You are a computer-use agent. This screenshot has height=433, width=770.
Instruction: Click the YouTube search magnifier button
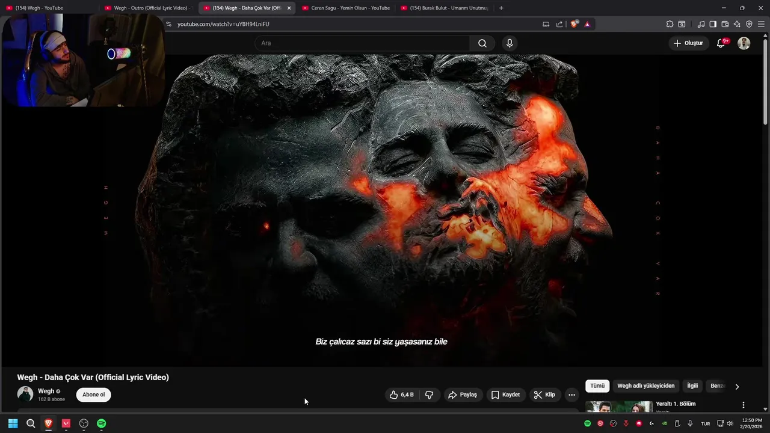[x=482, y=43]
